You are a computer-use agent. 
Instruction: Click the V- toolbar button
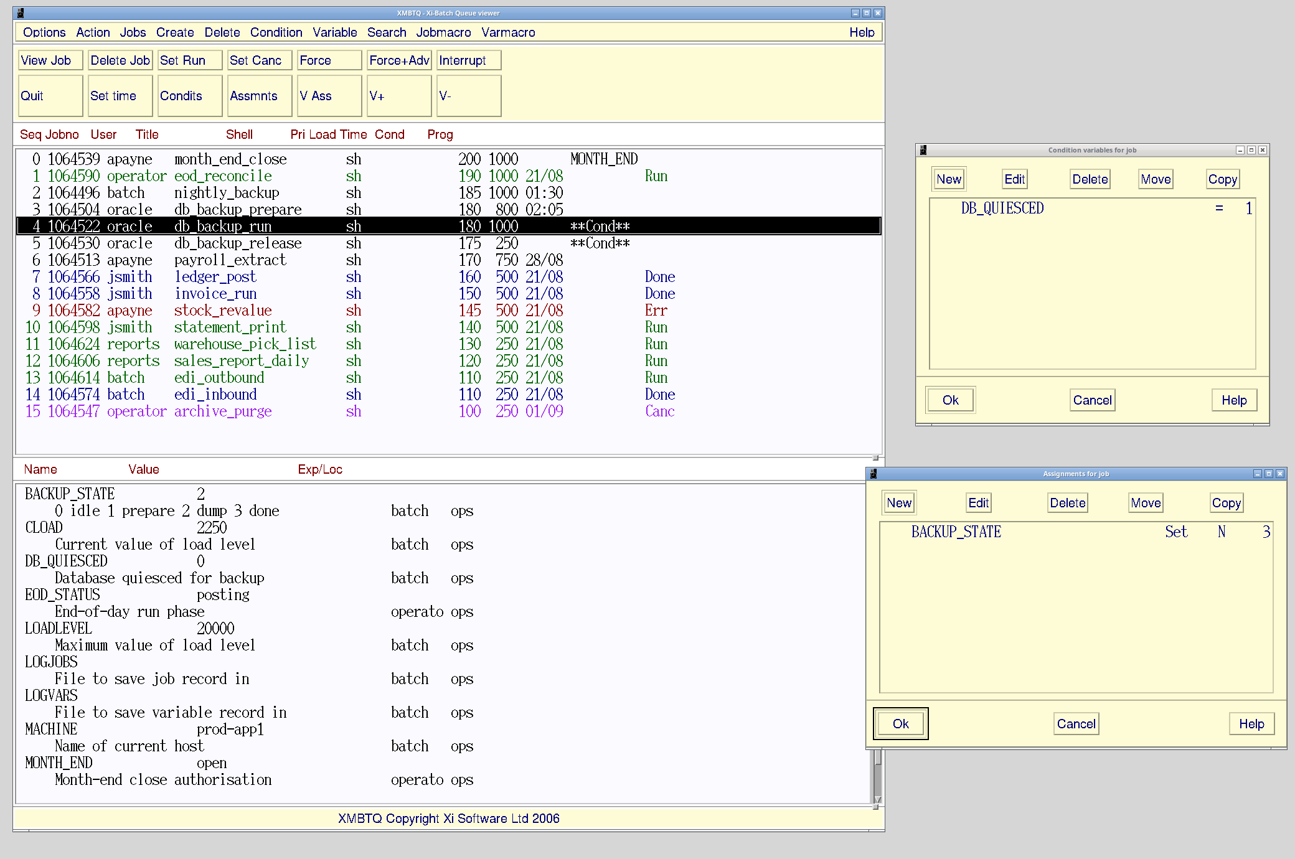coord(469,96)
